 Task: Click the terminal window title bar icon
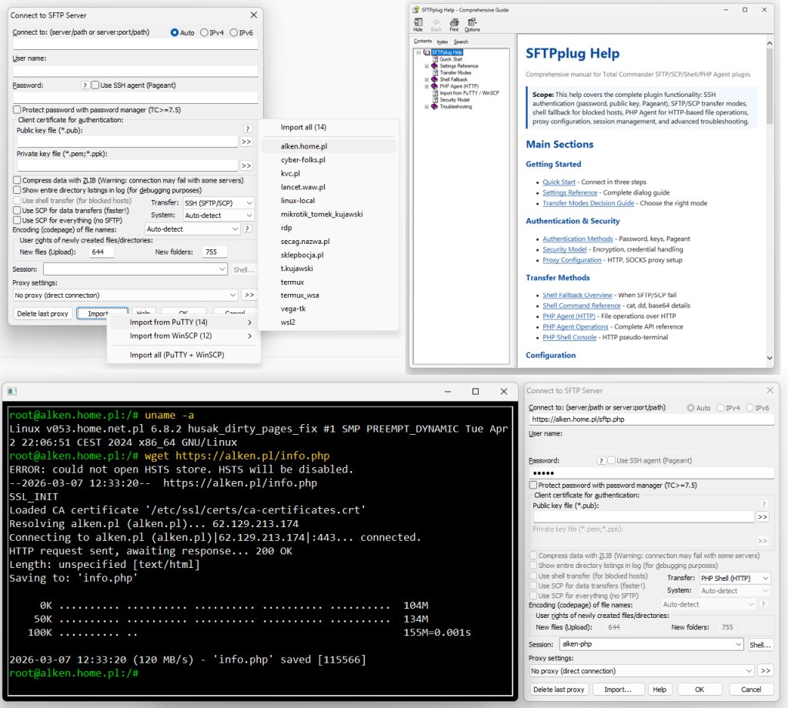tap(12, 391)
